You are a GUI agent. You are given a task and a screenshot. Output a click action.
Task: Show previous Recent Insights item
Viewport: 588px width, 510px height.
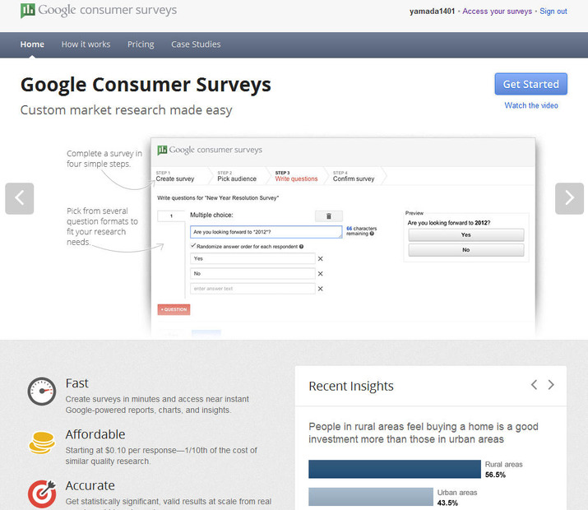coord(534,385)
